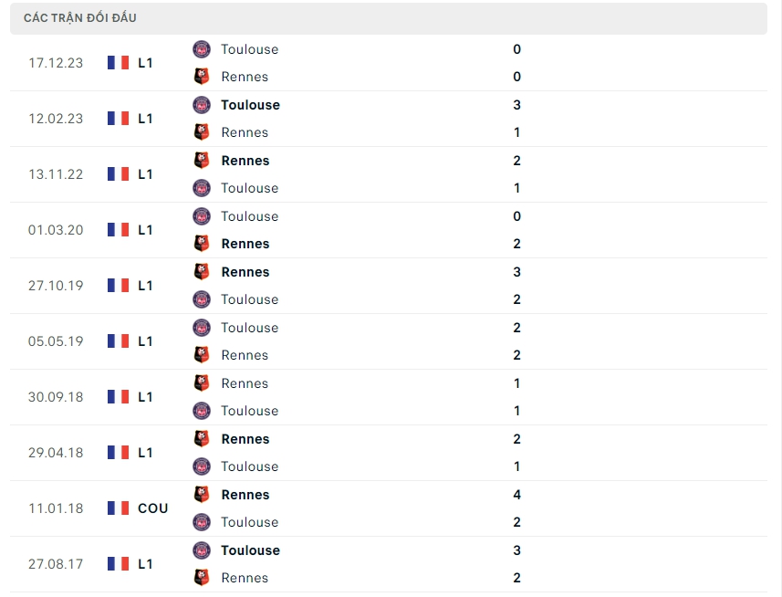Viewport: 782px width, 597px height.
Task: Click L1 league label on 17.12.23
Action: [x=145, y=63]
